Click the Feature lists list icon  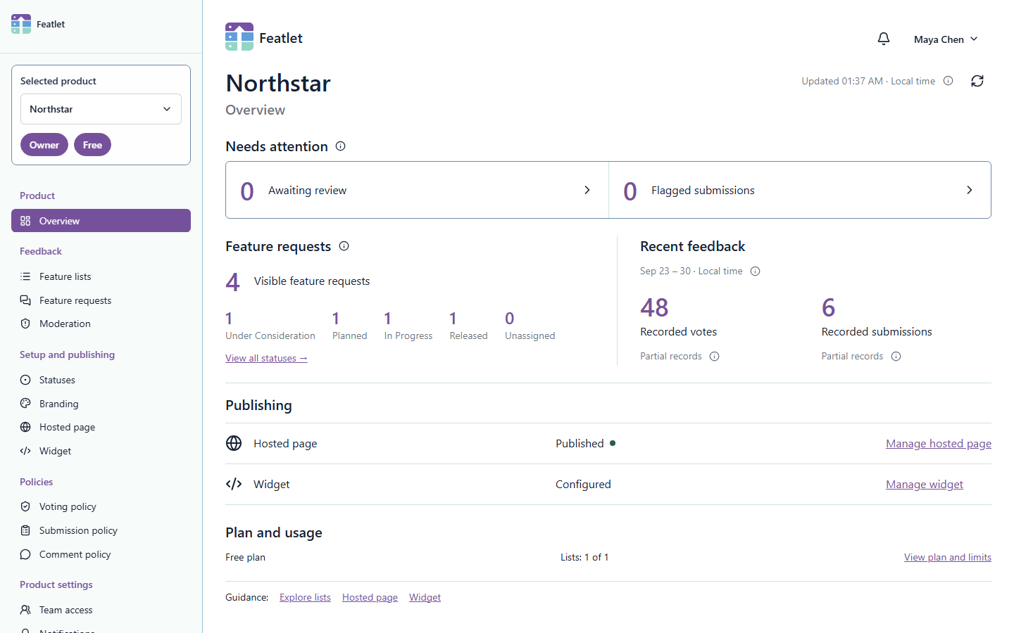pyautogui.click(x=25, y=276)
